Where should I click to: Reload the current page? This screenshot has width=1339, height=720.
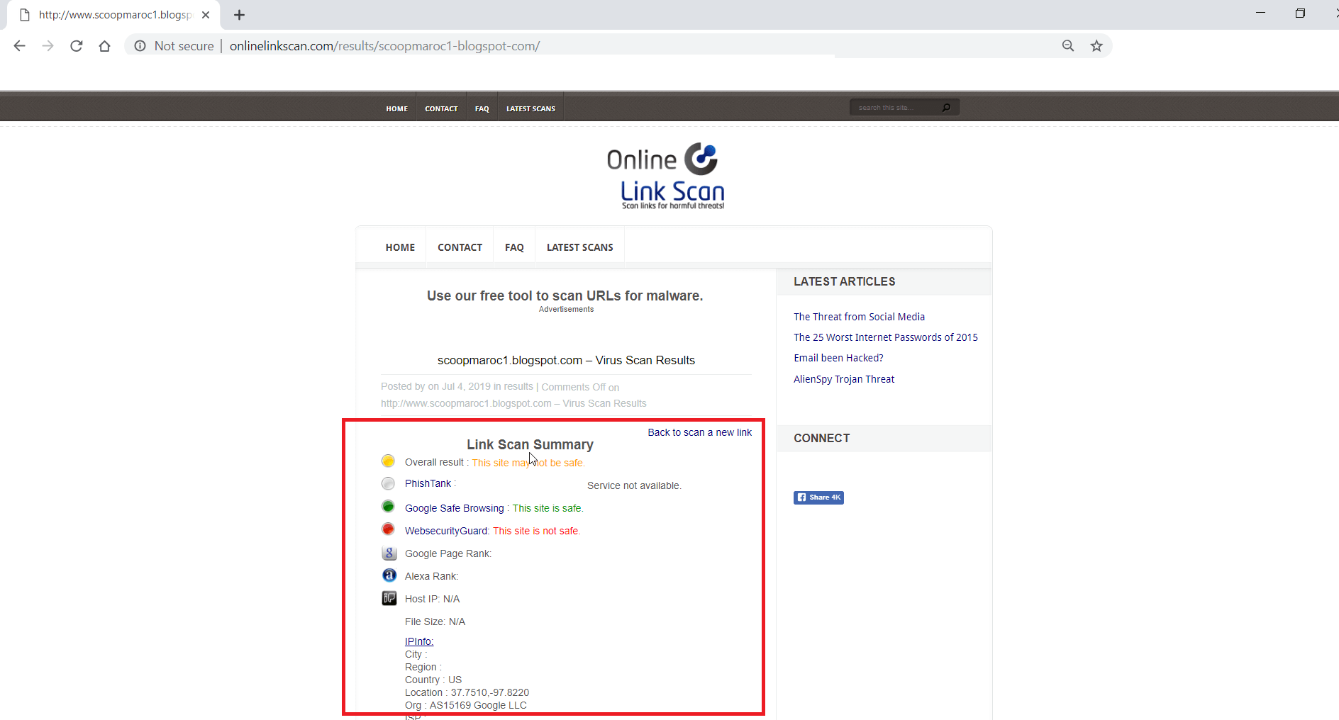pos(77,46)
